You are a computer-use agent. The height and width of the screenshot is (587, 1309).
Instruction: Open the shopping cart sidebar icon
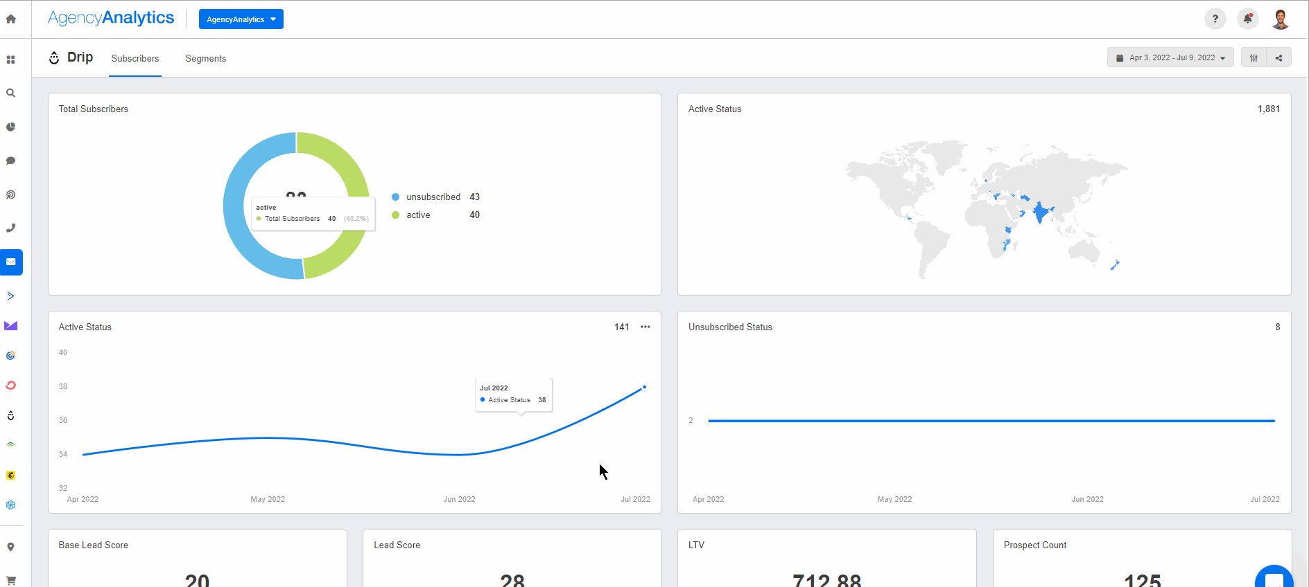click(x=11, y=580)
